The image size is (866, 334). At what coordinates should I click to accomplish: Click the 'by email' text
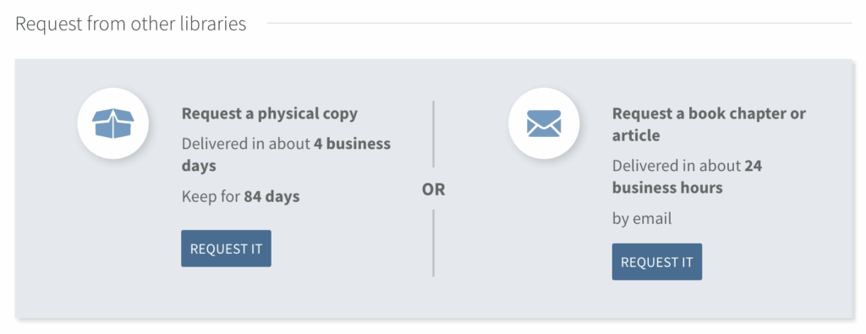642,219
